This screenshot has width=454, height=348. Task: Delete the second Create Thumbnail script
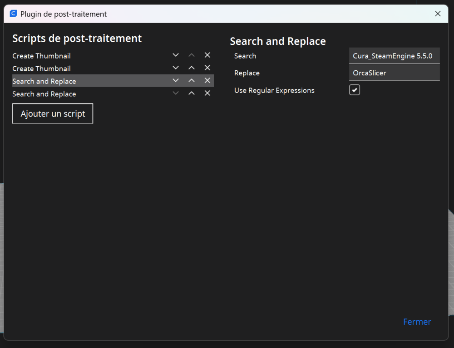click(207, 68)
